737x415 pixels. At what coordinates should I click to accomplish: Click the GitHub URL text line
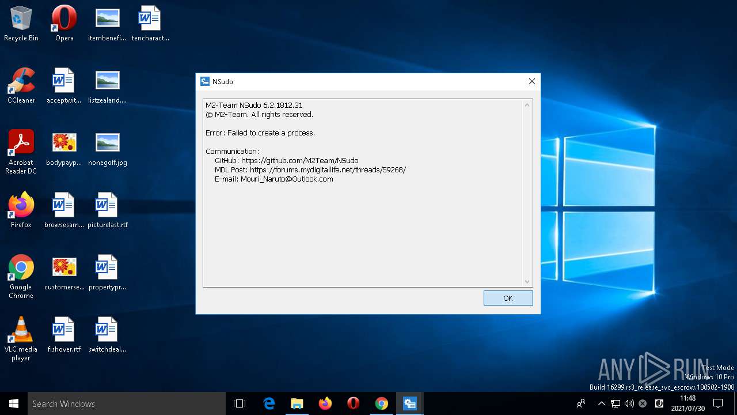(x=286, y=160)
